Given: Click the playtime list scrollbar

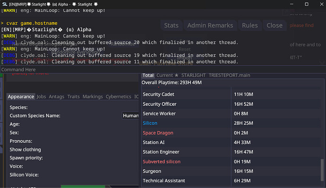Looking at the screenshot, I should pyautogui.click(x=322, y=170).
